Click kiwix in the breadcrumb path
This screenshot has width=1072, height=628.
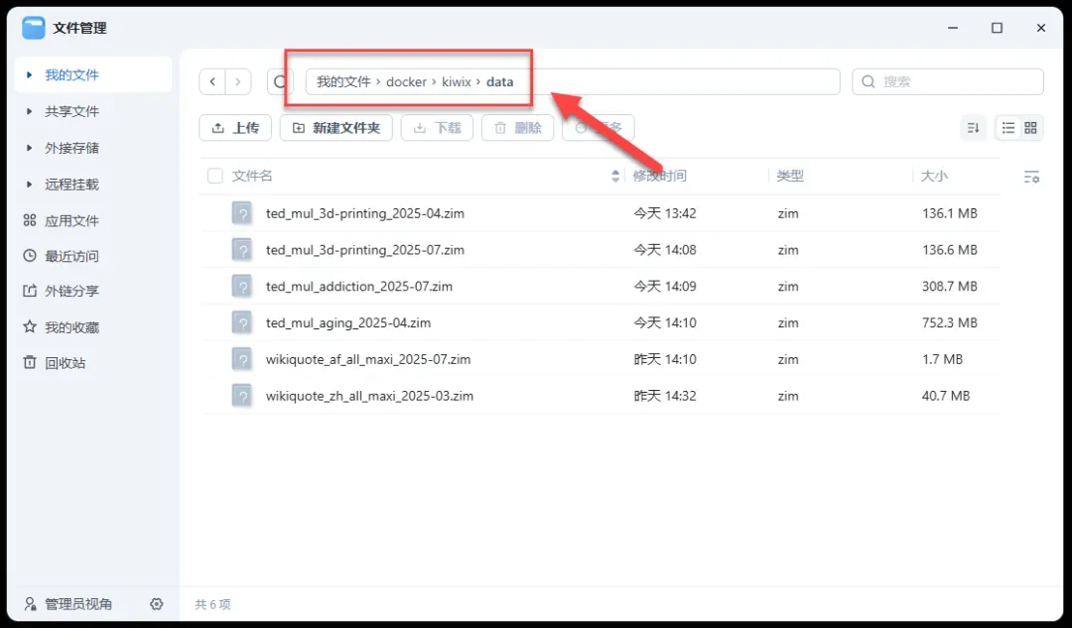click(457, 81)
